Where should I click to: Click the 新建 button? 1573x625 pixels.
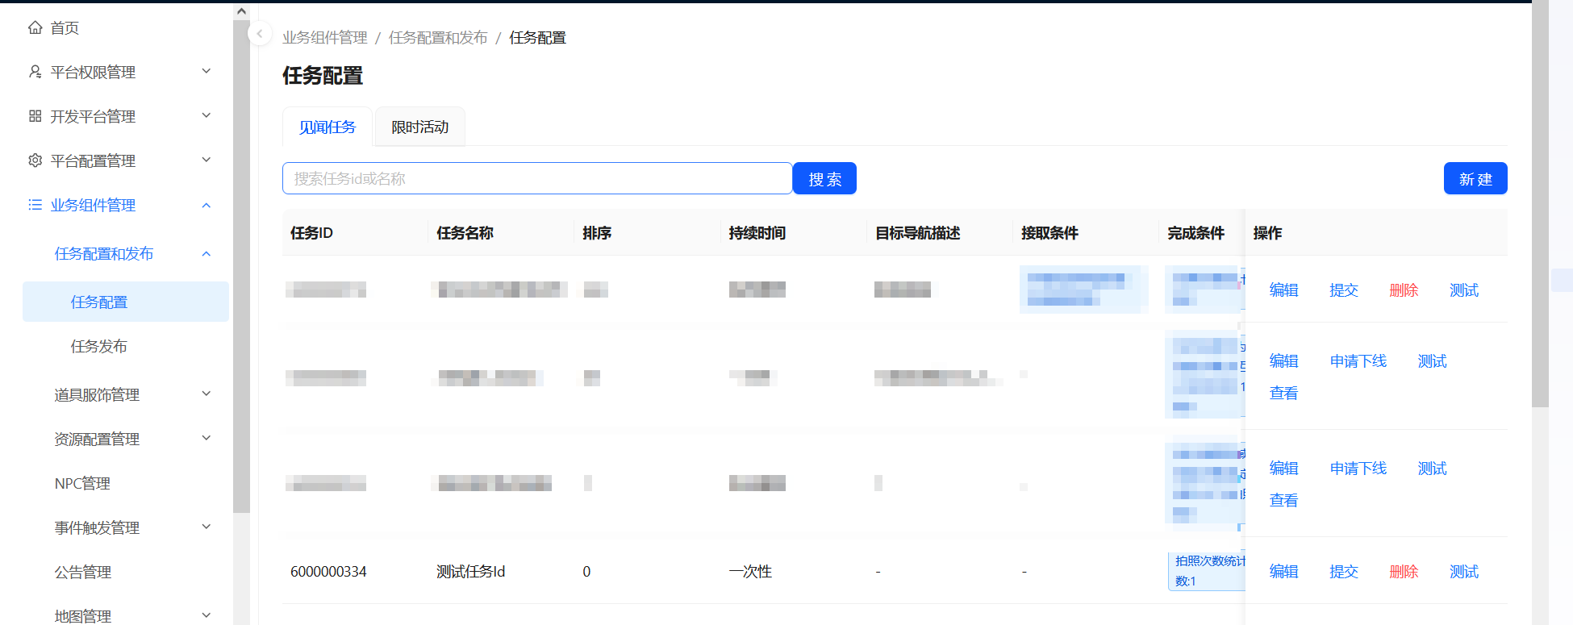click(x=1475, y=179)
